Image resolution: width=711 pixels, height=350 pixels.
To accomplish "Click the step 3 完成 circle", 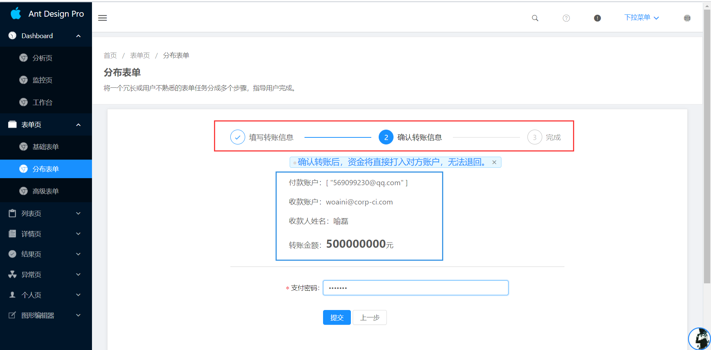I will [534, 137].
